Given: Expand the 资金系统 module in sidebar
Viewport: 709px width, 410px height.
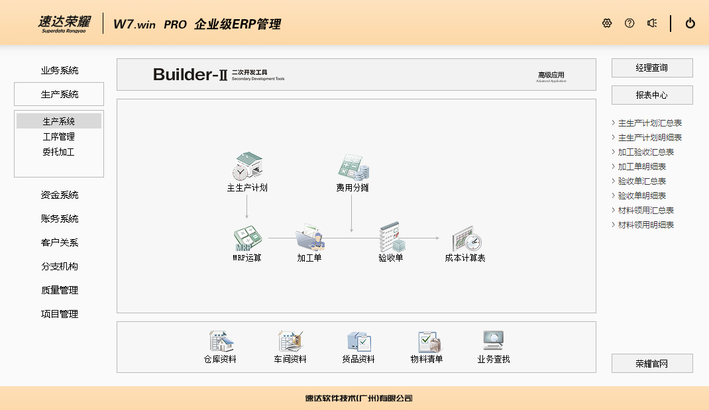Looking at the screenshot, I should (x=60, y=195).
